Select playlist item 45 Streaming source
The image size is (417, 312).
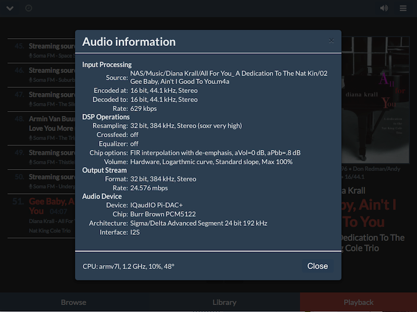pos(42,51)
